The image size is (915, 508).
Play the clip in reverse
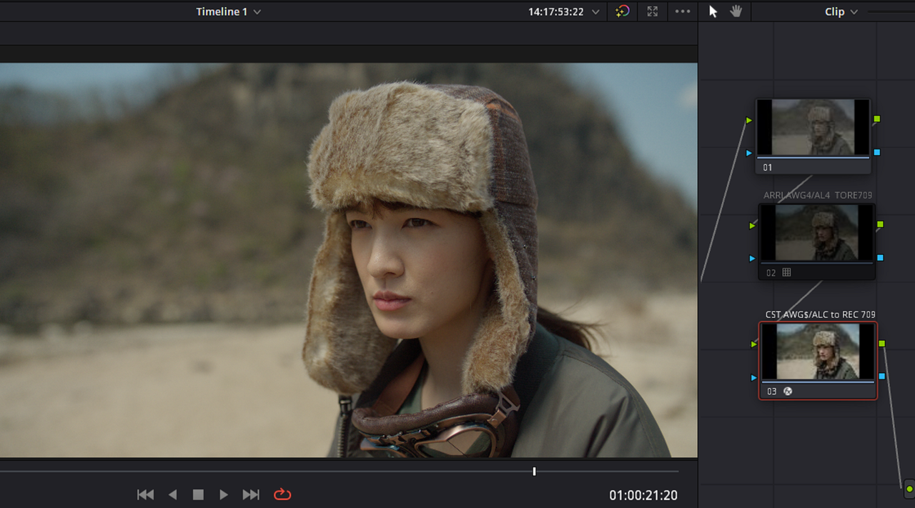pos(172,494)
